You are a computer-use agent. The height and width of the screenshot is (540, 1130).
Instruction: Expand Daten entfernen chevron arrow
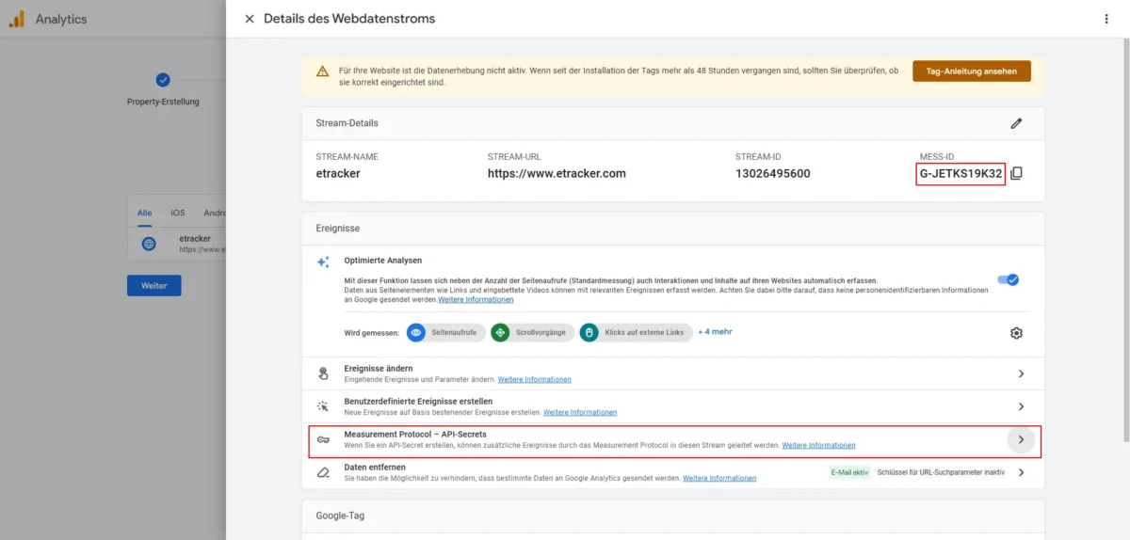coord(1021,472)
